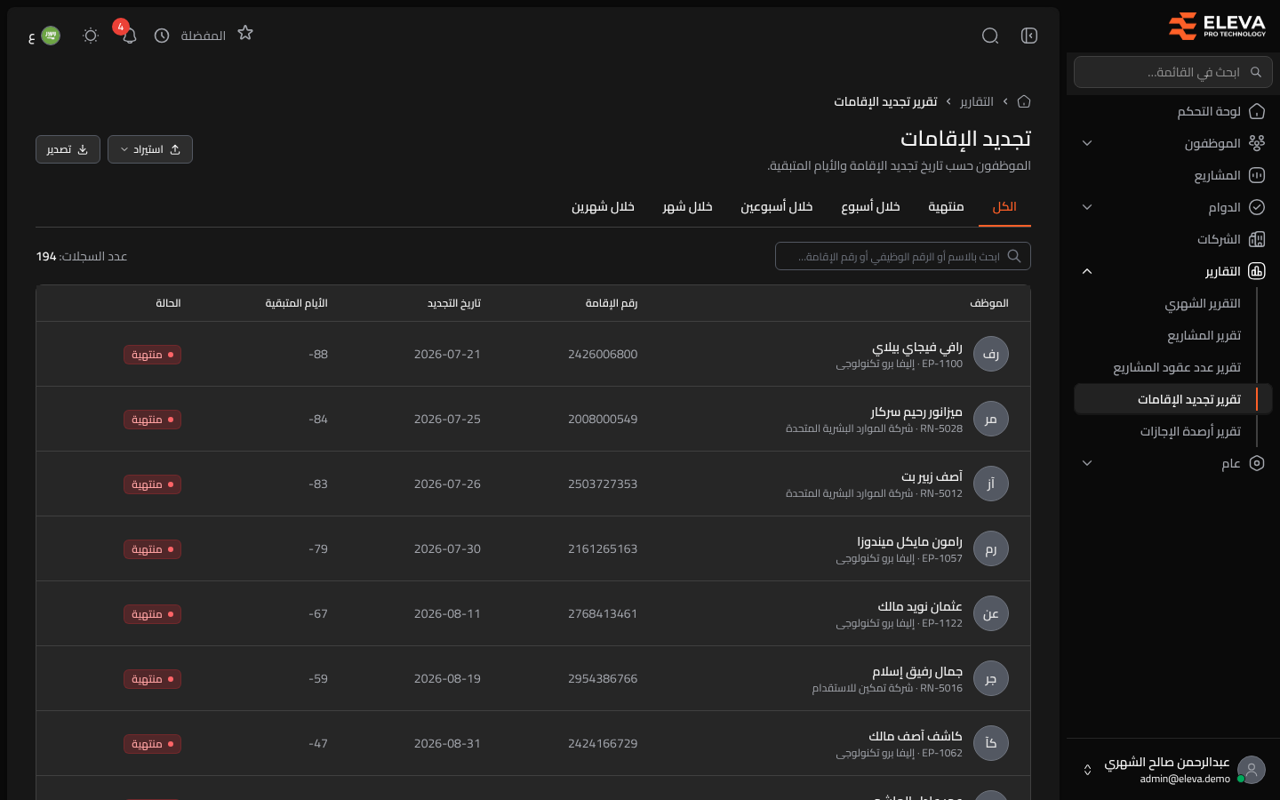The height and width of the screenshot is (800, 1280).
Task: Click the favorites star icon
Action: coord(245,33)
